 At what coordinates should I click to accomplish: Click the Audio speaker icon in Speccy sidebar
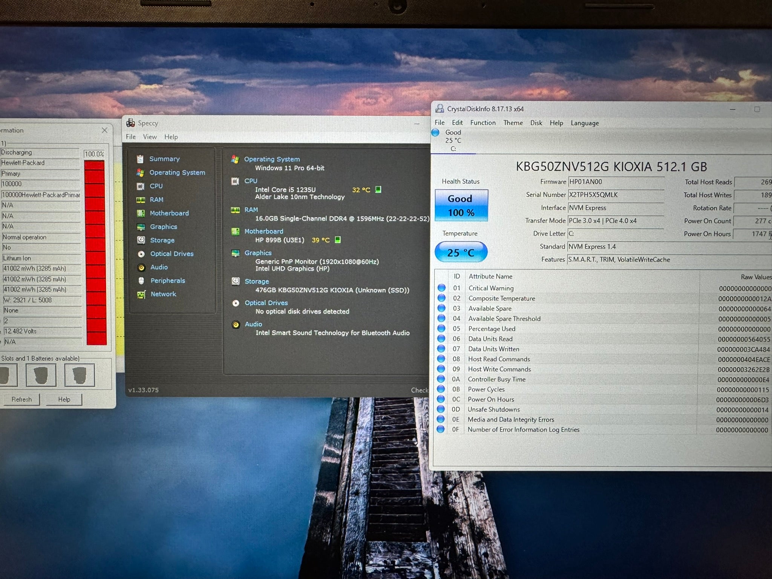(x=141, y=267)
